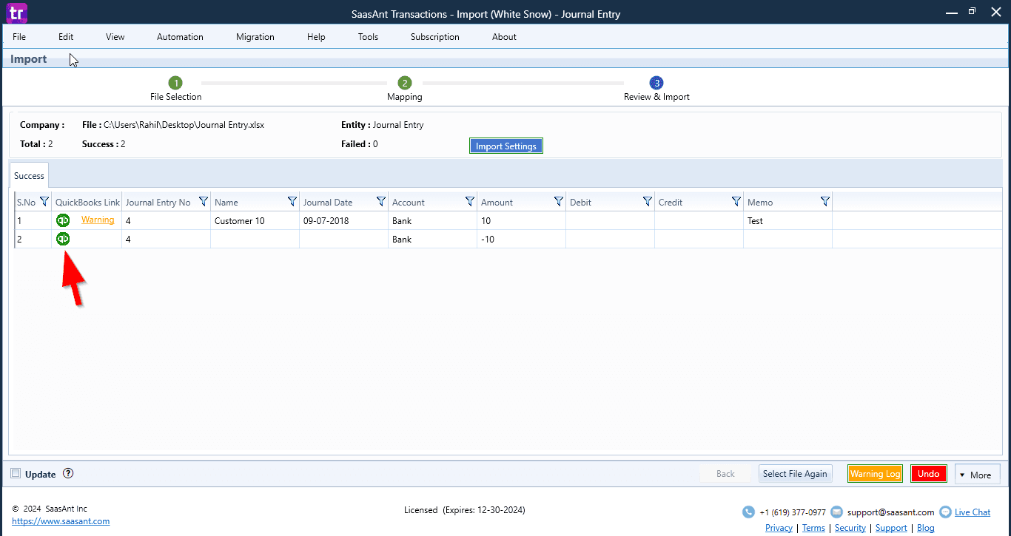
Task: Filter the Name column
Action: (292, 202)
